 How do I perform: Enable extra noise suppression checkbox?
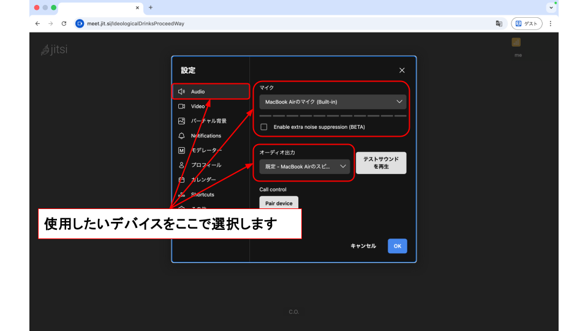(264, 127)
